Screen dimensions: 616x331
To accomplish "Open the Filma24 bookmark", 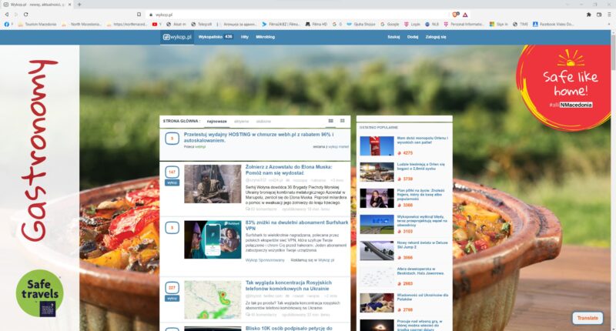I will [x=281, y=24].
